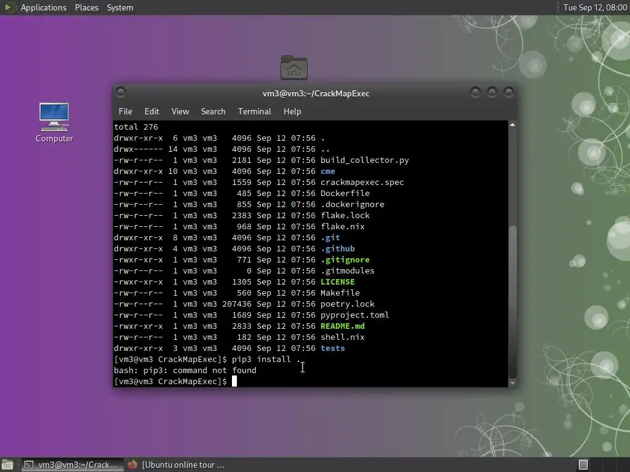
Task: Open the Computer desktop icon
Action: click(54, 123)
